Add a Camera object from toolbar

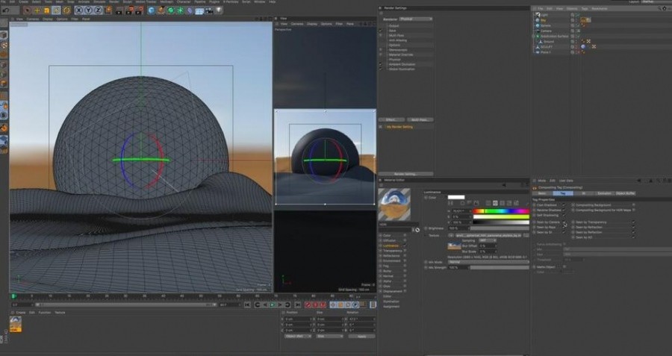point(209,10)
